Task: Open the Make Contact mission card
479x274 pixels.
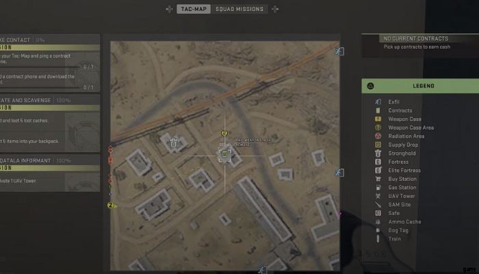Action: tap(50, 63)
